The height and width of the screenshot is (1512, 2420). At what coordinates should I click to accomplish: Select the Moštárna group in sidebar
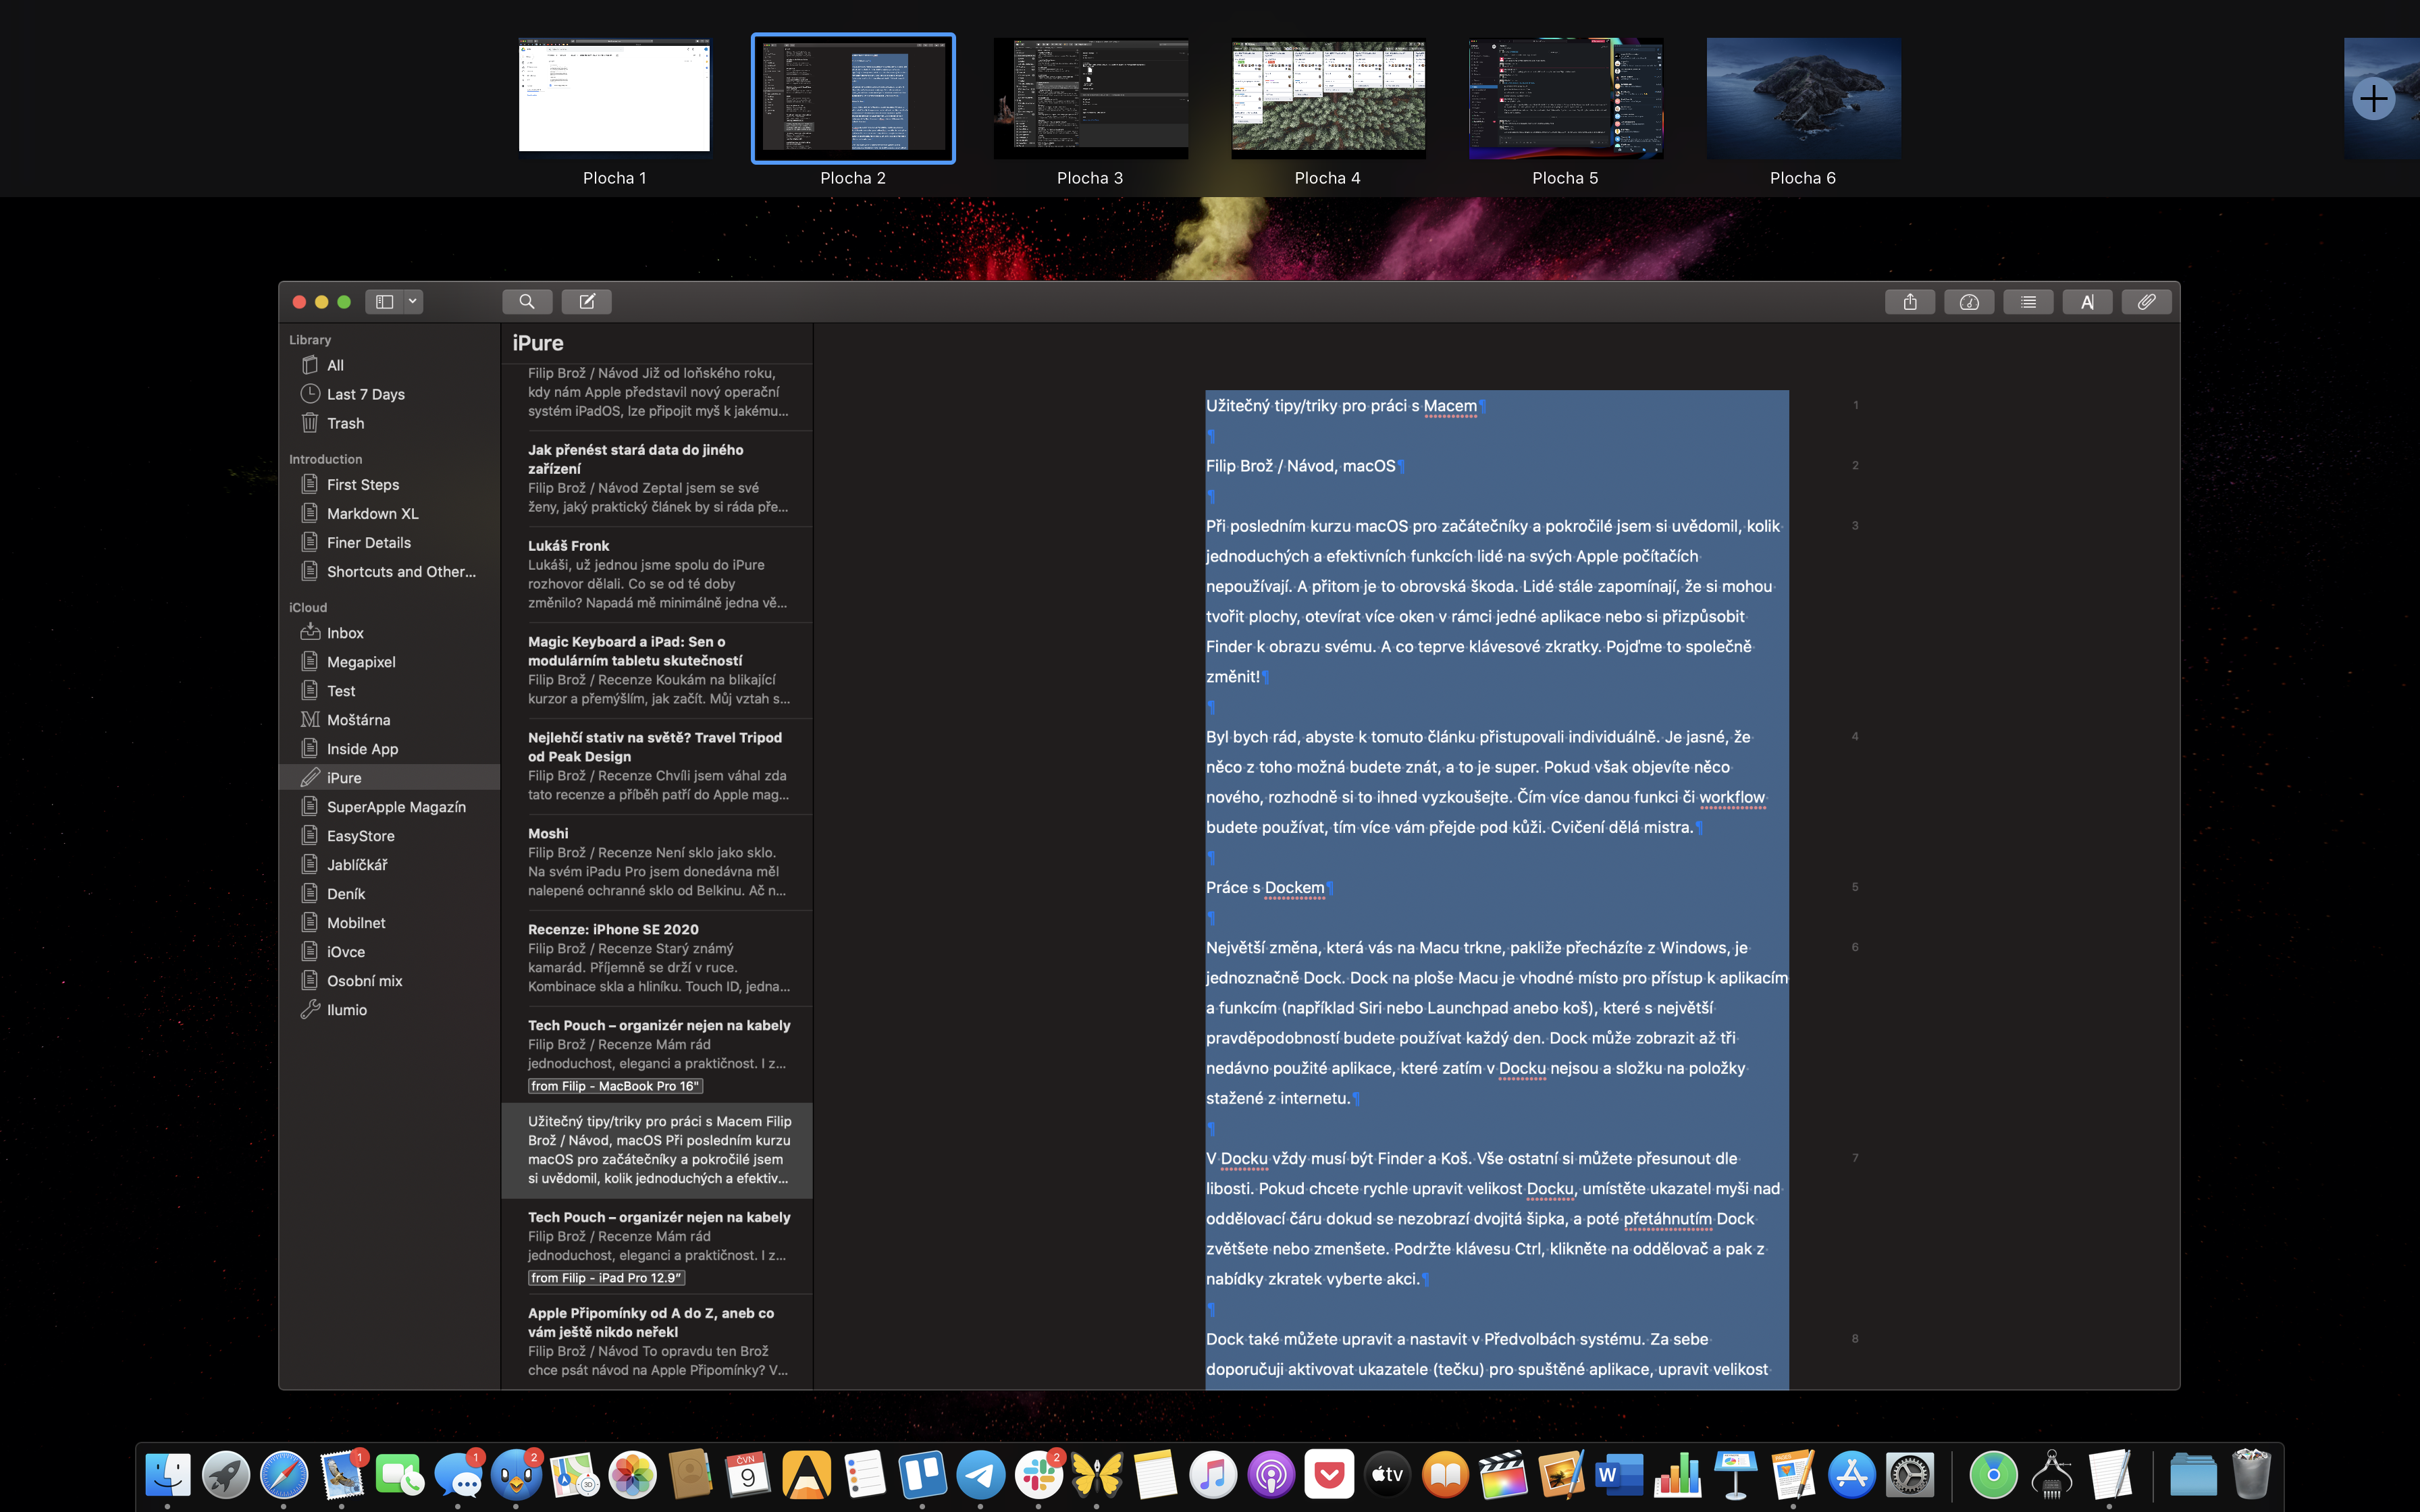pyautogui.click(x=358, y=720)
